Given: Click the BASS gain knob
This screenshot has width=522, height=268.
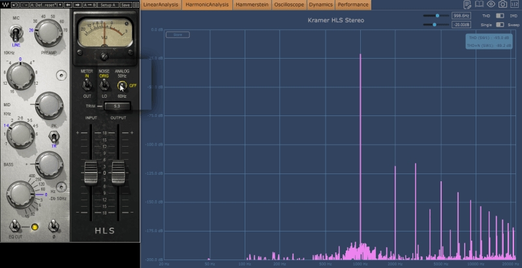Looking at the screenshot, I should [x=49, y=164].
